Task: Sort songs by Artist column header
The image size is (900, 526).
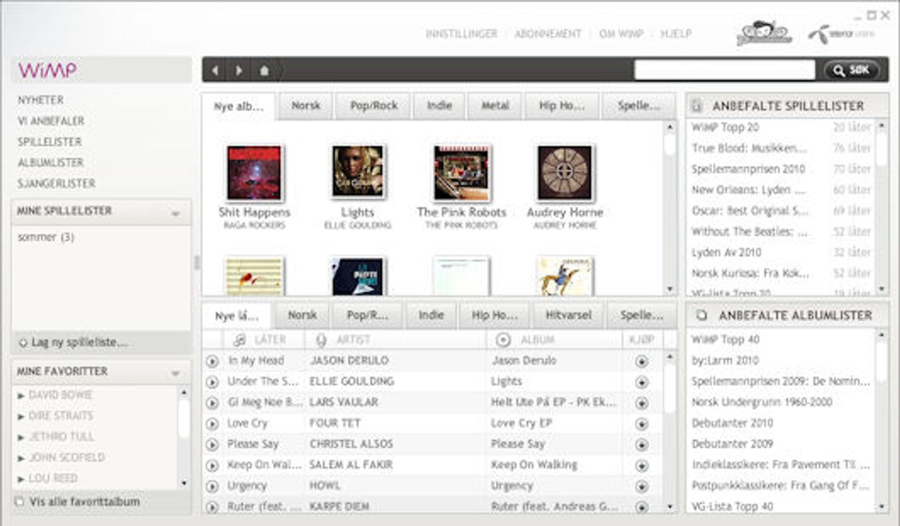Action: (x=395, y=340)
